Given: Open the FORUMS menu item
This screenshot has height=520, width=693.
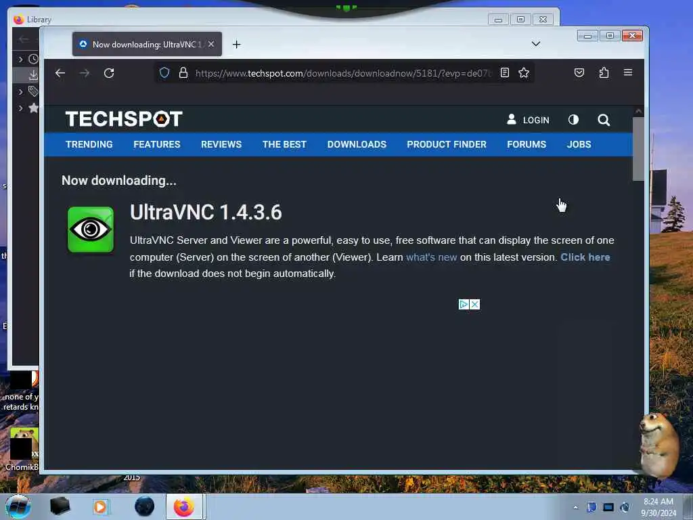Looking at the screenshot, I should click(x=527, y=145).
